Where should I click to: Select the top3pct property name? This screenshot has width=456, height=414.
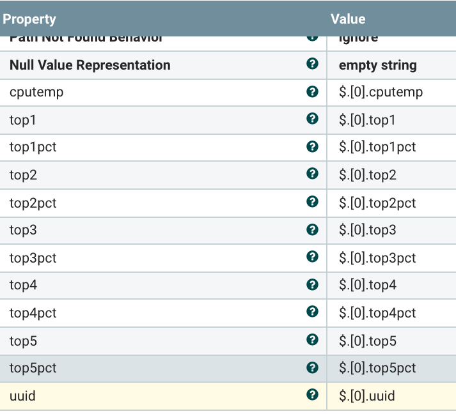(33, 258)
